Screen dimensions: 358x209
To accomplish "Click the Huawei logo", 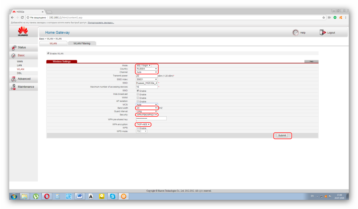I will tap(23, 32).
